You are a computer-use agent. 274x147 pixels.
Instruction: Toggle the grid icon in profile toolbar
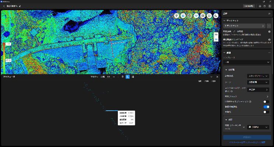tap(133, 77)
